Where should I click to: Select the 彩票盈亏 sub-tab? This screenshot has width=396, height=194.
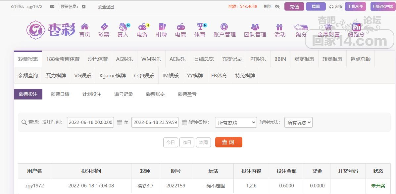click(x=187, y=94)
